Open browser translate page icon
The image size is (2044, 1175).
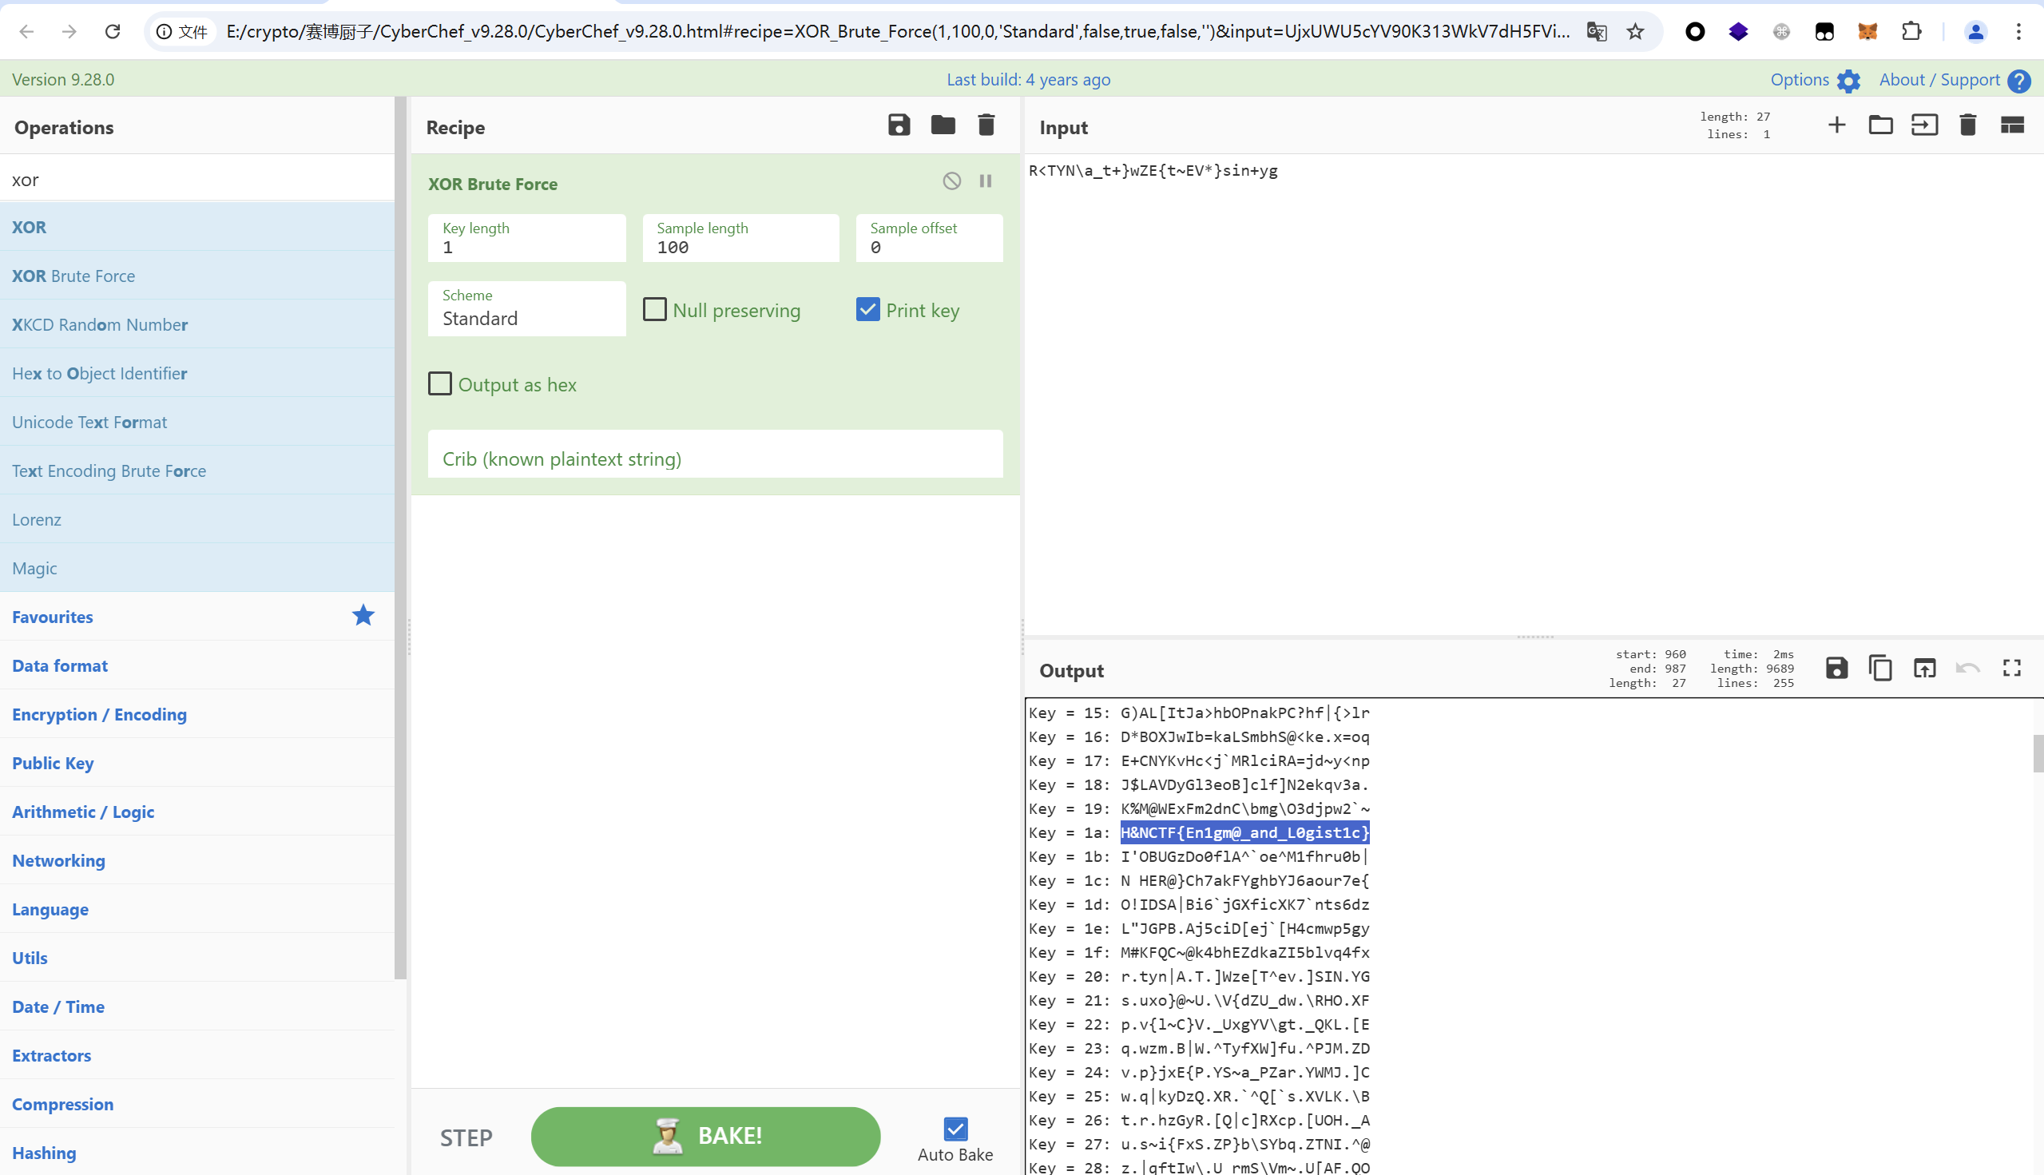click(x=1596, y=31)
